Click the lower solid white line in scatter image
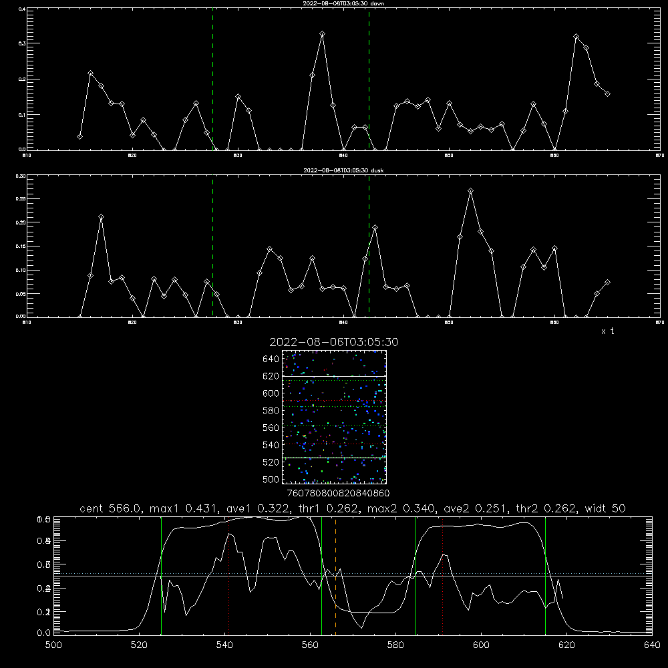 click(x=334, y=458)
